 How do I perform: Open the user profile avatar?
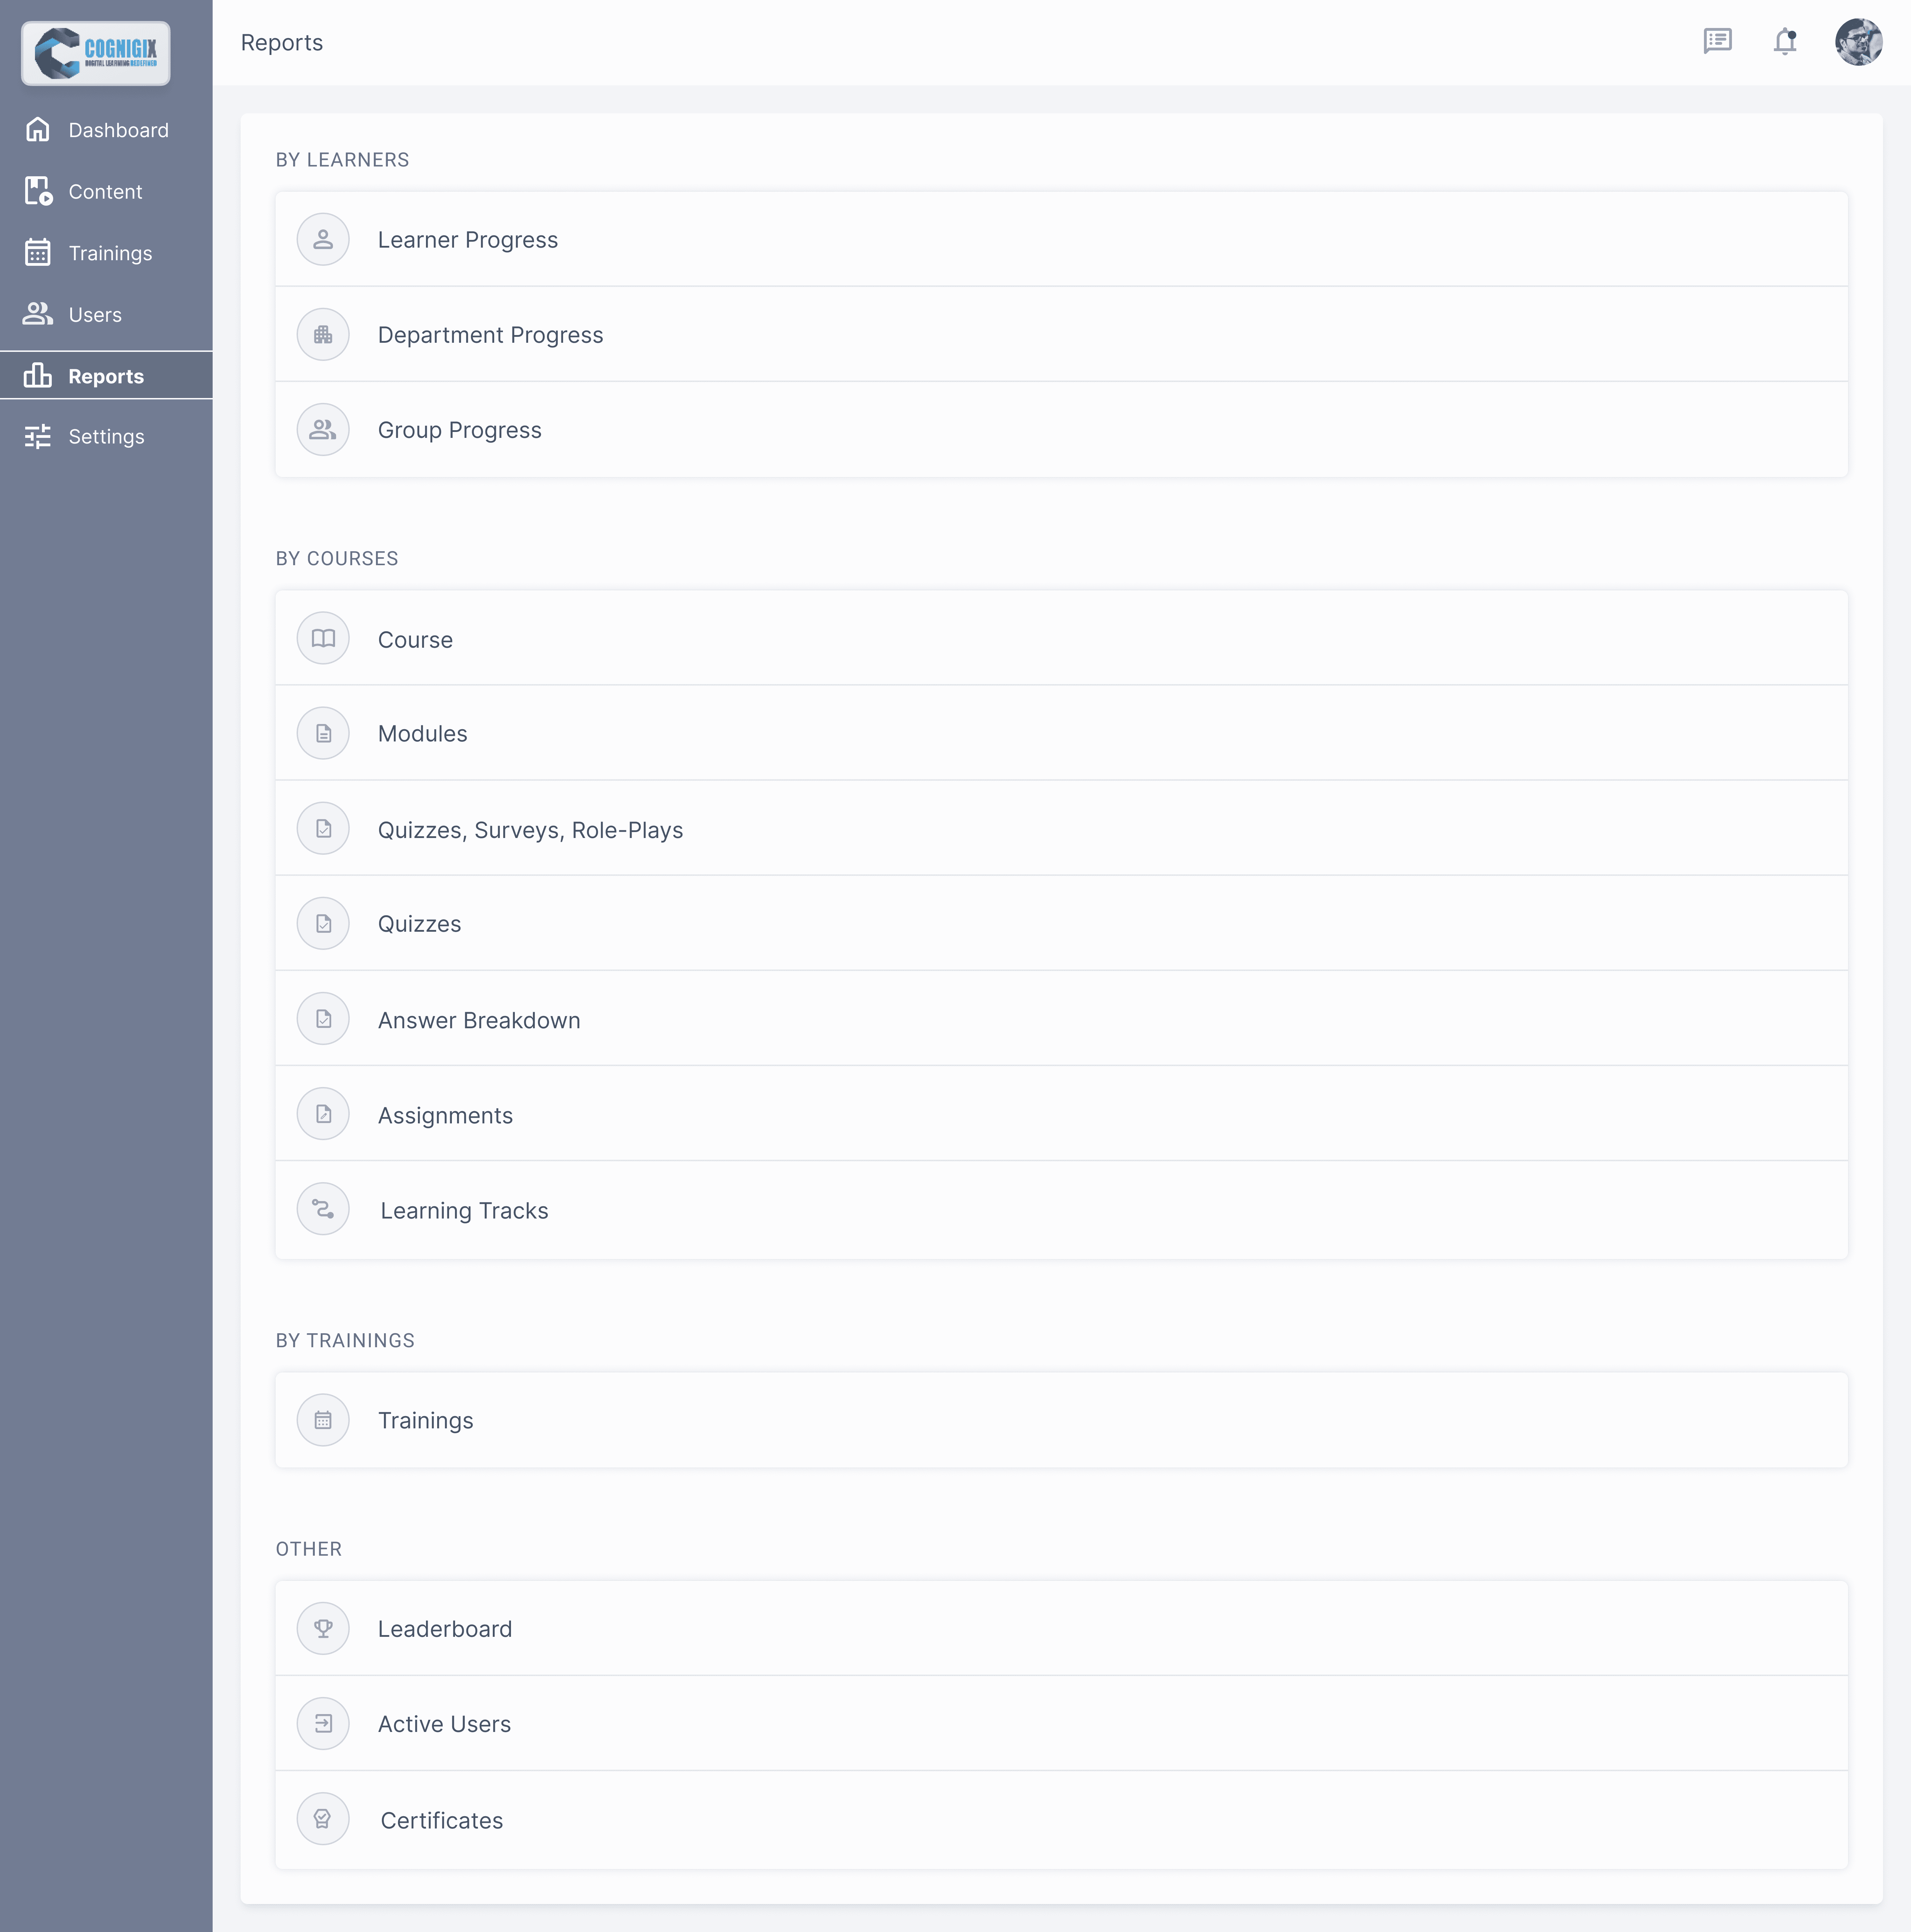(1858, 42)
